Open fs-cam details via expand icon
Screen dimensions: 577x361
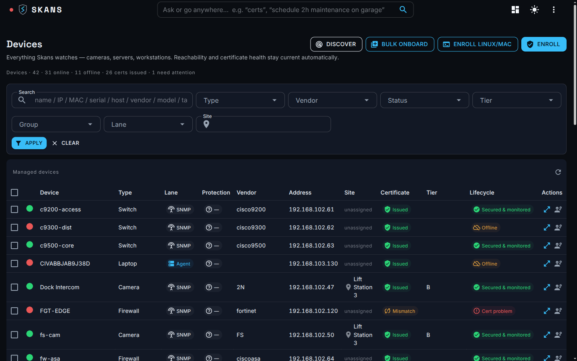547,335
